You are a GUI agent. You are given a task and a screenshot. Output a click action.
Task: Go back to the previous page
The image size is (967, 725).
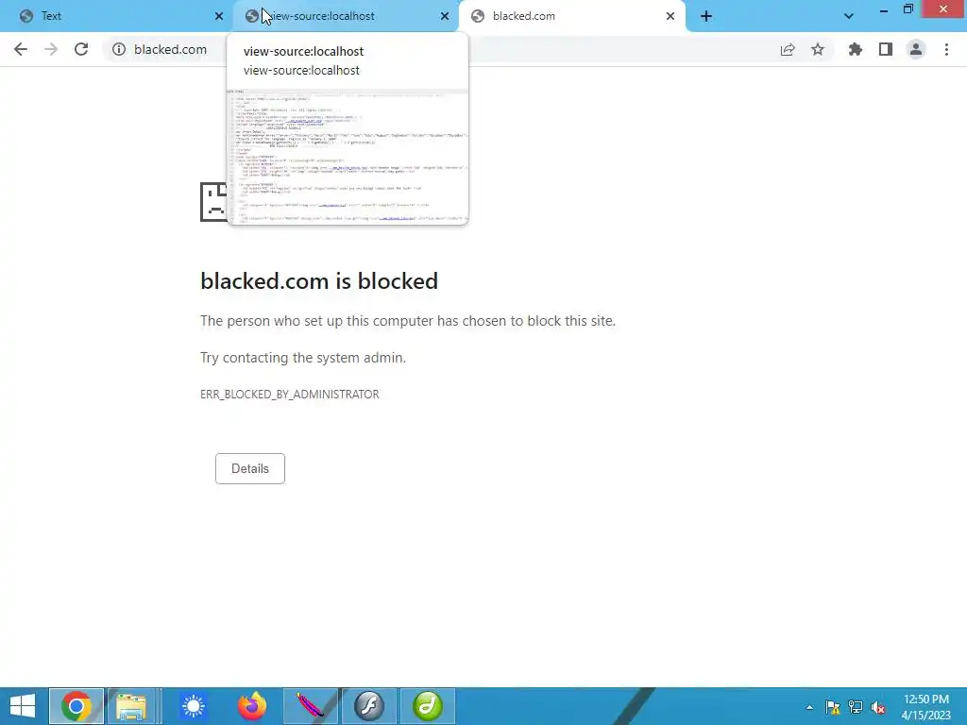21,49
